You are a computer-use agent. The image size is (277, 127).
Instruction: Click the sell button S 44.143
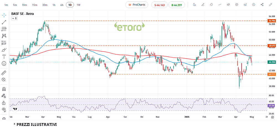[x=160, y=5]
